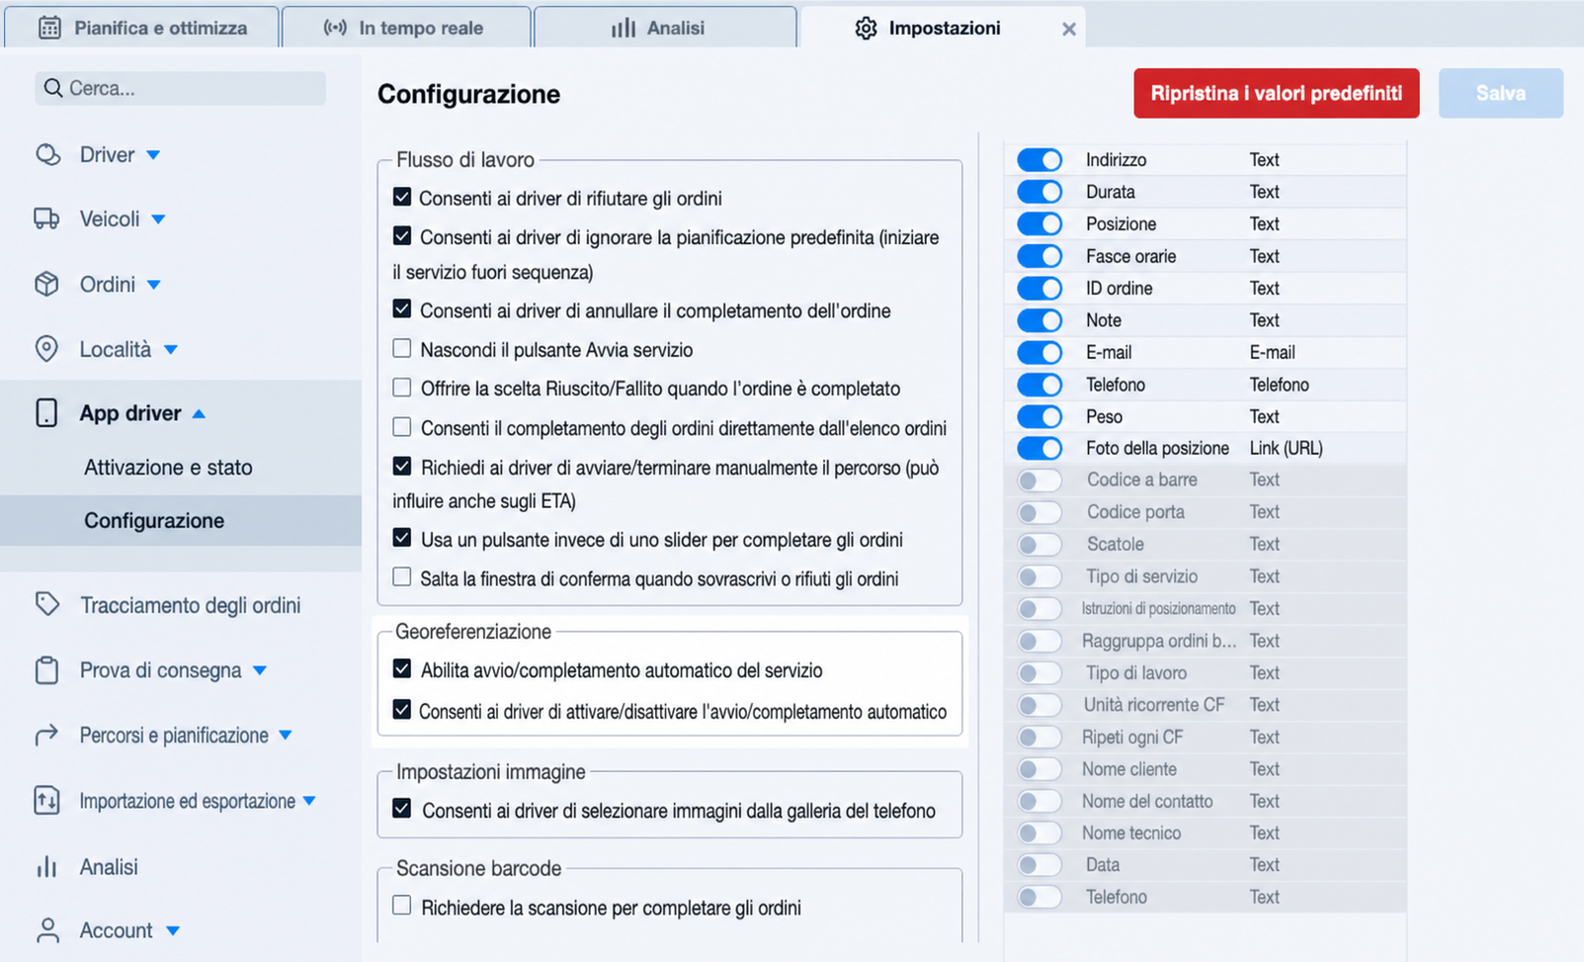Click the Percorsi e pianificazione arrow icon

coord(46,735)
